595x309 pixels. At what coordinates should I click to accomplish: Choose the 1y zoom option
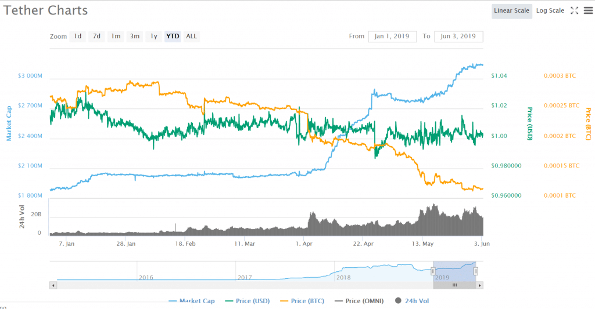[x=153, y=36]
